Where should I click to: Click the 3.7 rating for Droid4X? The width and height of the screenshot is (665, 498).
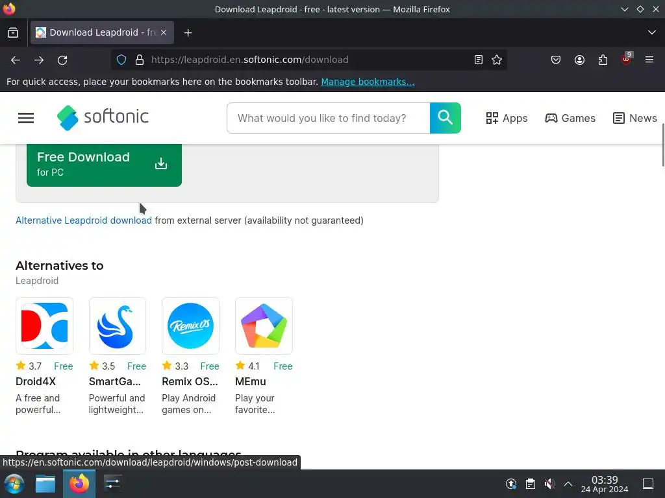pyautogui.click(x=35, y=366)
